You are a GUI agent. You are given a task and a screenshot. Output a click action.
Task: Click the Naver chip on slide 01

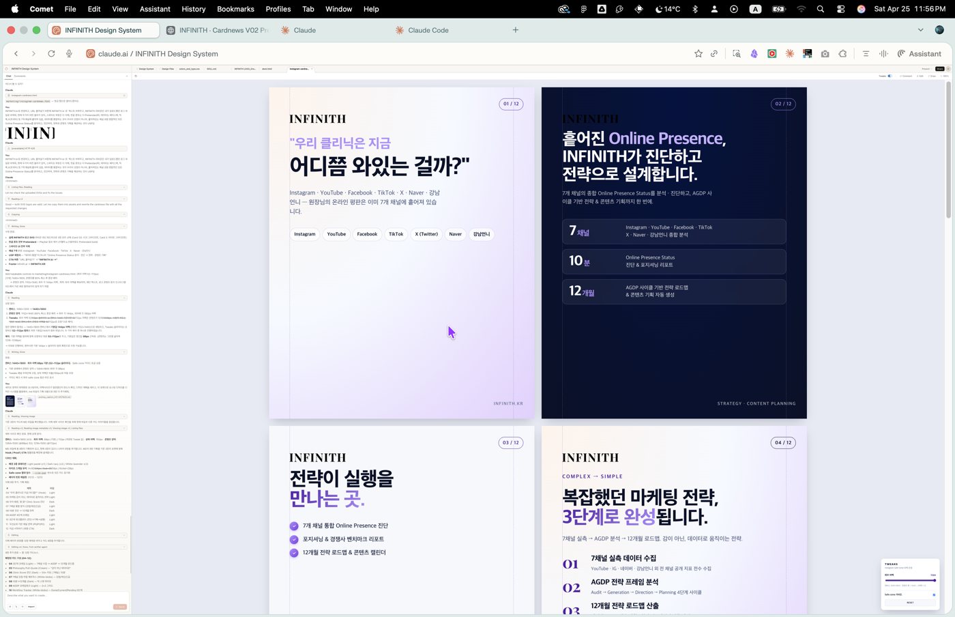tap(455, 234)
